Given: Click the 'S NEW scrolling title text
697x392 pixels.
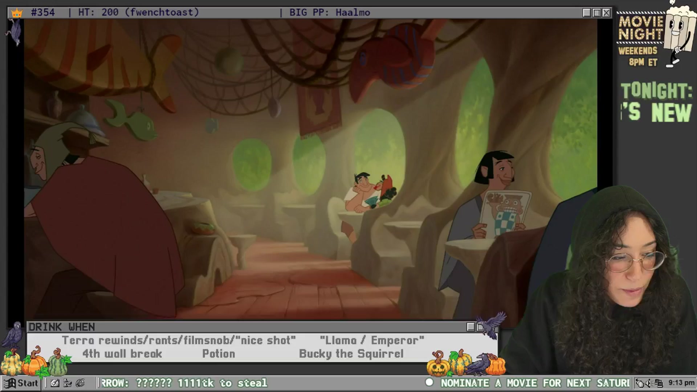Looking at the screenshot, I should pyautogui.click(x=656, y=113).
